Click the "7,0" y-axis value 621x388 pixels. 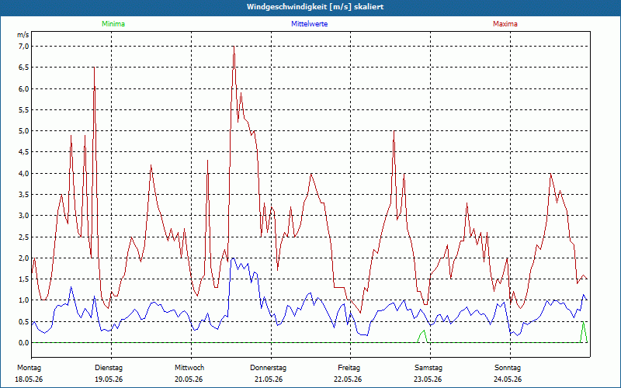pos(24,47)
